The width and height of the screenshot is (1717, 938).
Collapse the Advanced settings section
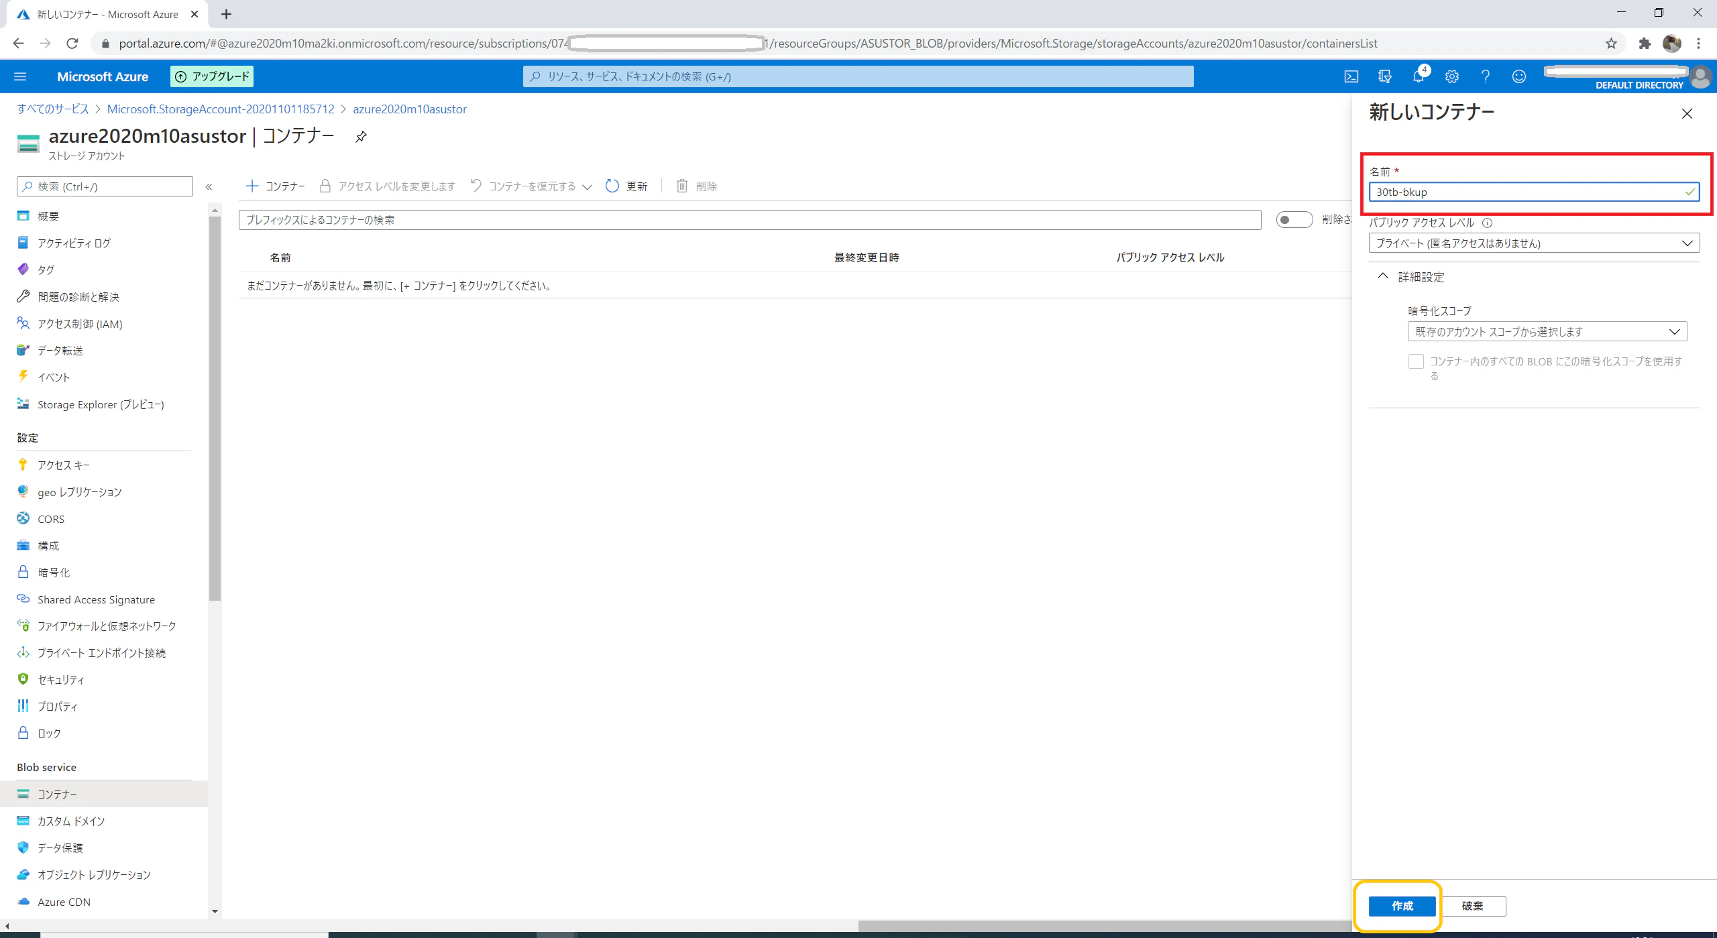click(x=1411, y=276)
